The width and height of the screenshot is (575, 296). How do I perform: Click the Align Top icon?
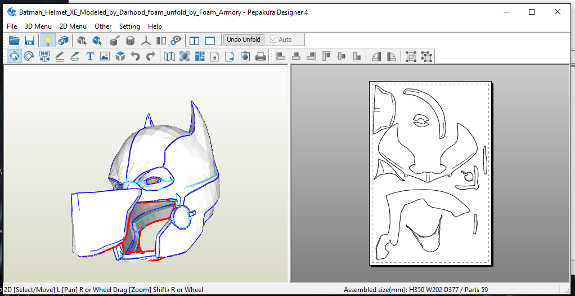coord(326,56)
